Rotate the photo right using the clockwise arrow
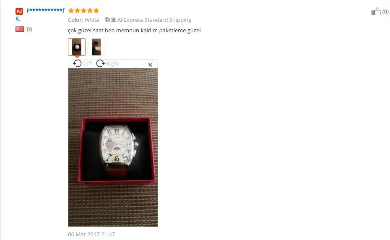The image size is (390, 240). (x=101, y=63)
